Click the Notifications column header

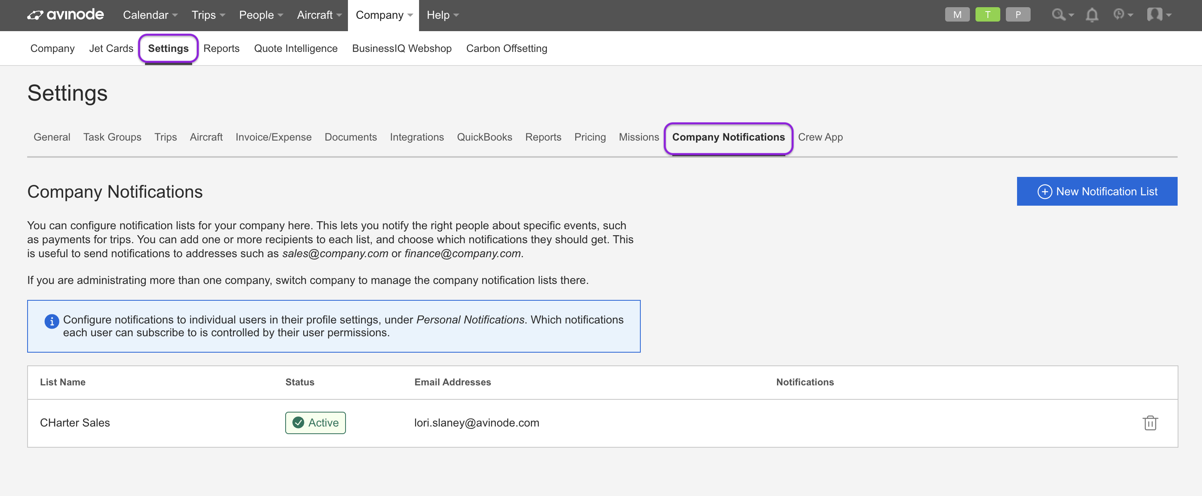[x=805, y=382]
